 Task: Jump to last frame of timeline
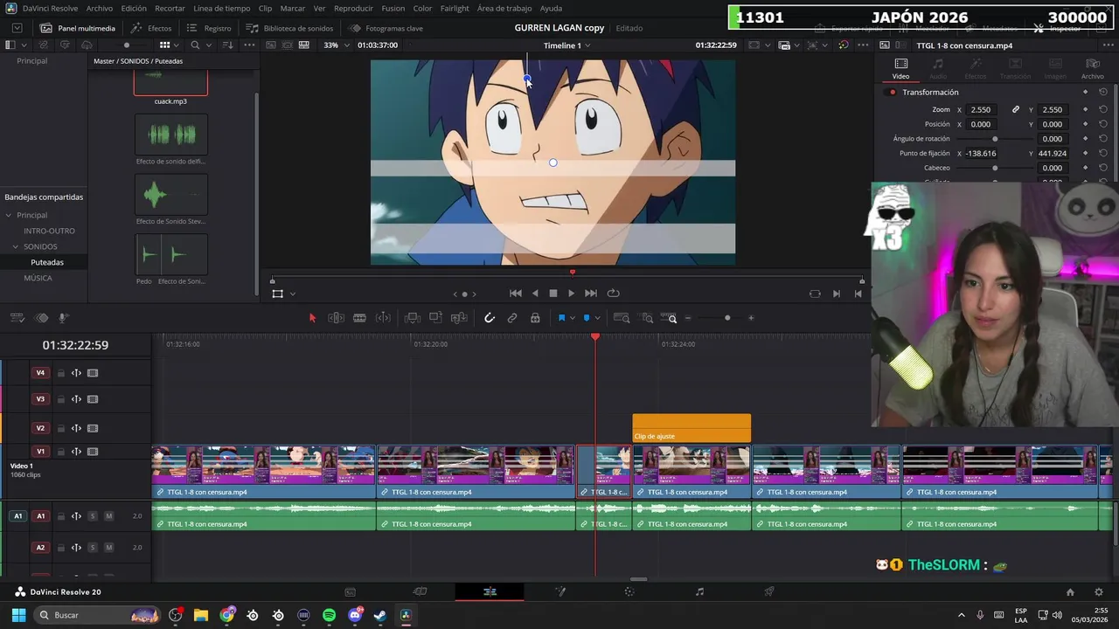pos(591,294)
